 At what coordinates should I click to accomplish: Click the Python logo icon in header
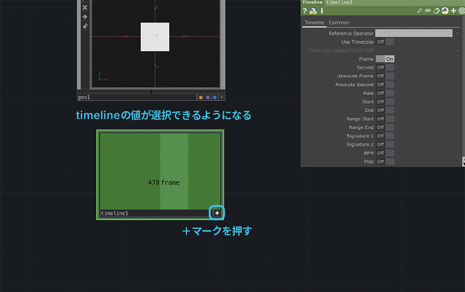click(445, 11)
